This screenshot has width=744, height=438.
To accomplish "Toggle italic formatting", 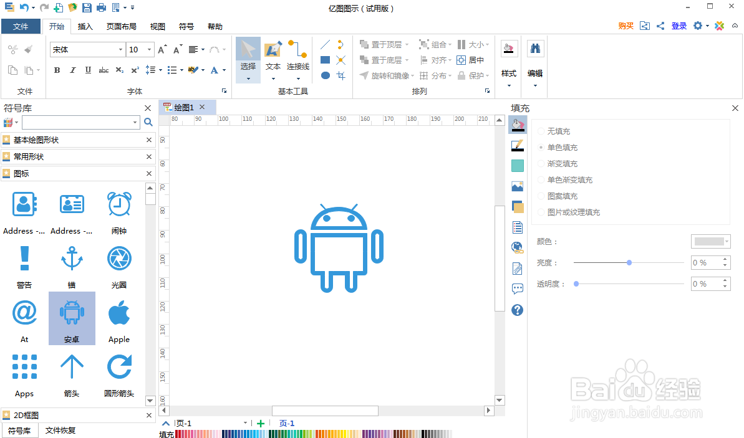I will 72,70.
